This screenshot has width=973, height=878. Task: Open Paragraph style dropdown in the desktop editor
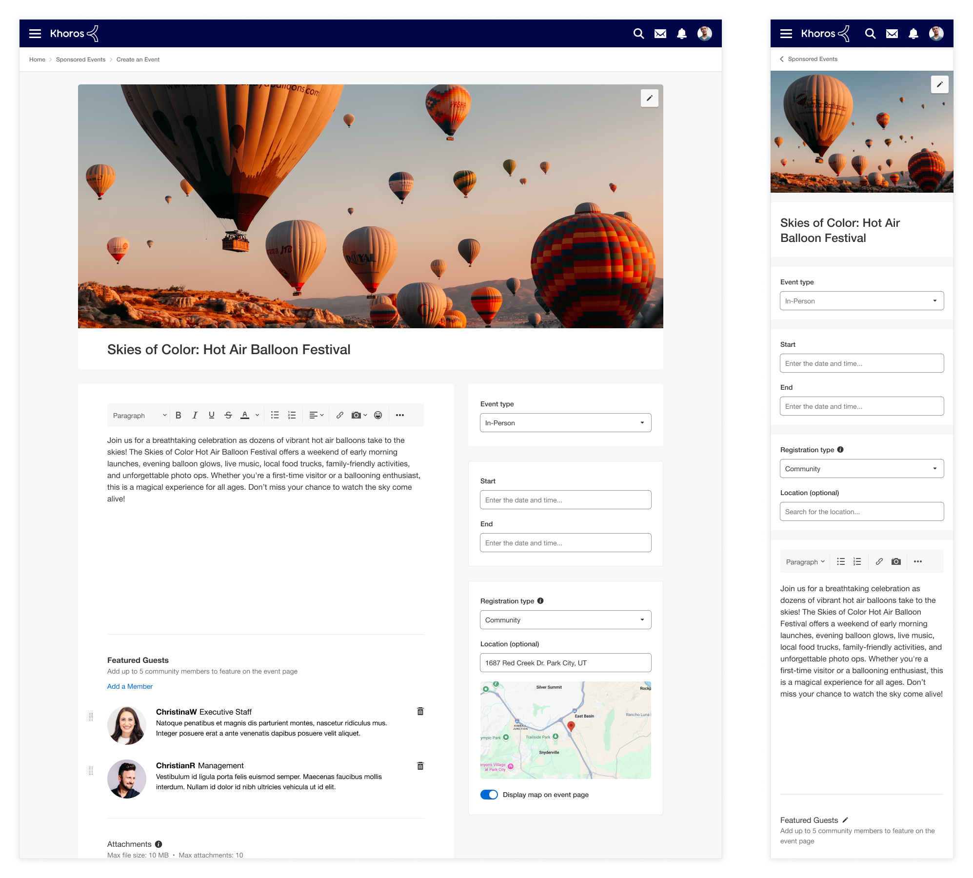point(139,416)
